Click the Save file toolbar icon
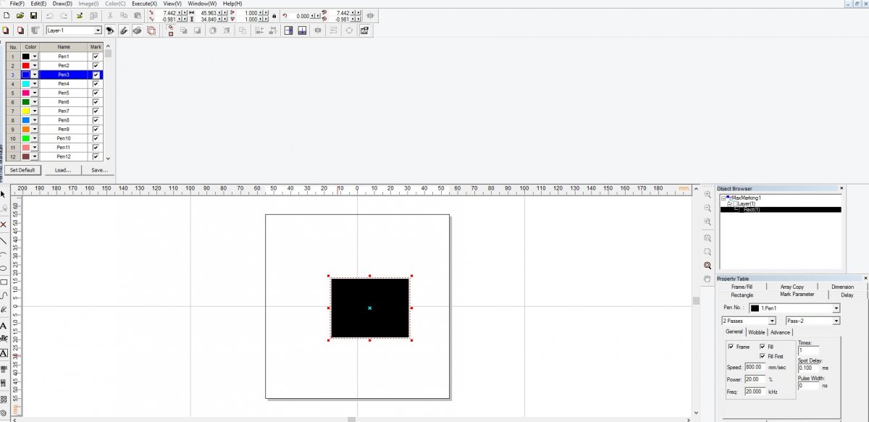869x422 pixels. click(33, 15)
